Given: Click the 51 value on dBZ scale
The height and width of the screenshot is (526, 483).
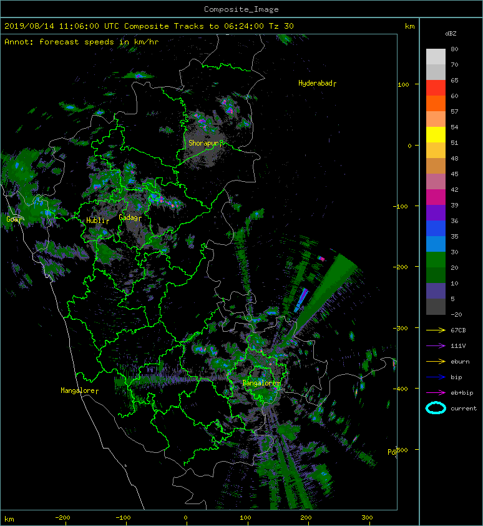Looking at the screenshot, I should pos(454,142).
